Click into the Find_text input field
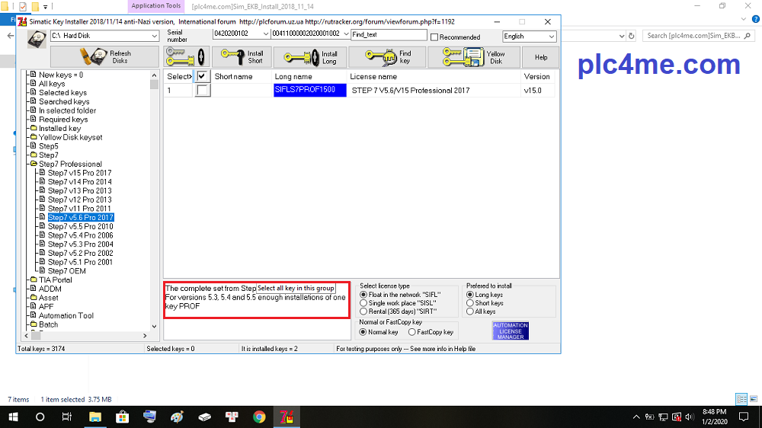This screenshot has height=428, width=762. coord(389,35)
